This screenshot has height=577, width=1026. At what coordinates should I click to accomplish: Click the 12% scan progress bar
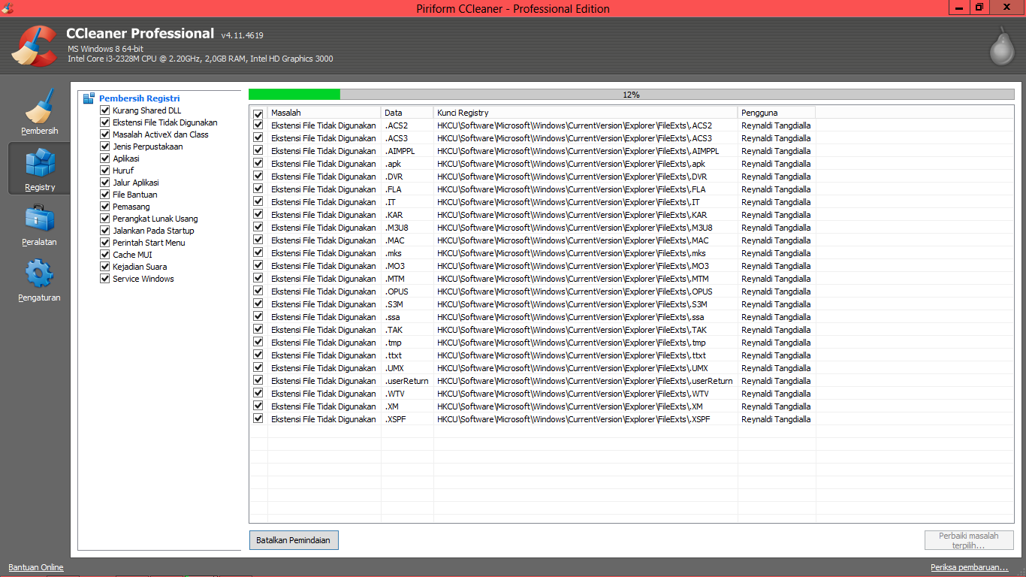(631, 95)
